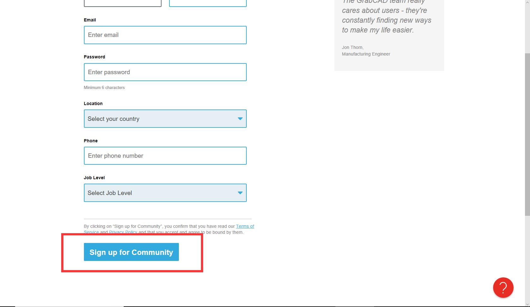
Task: Click the "Location" label
Action: (x=93, y=103)
